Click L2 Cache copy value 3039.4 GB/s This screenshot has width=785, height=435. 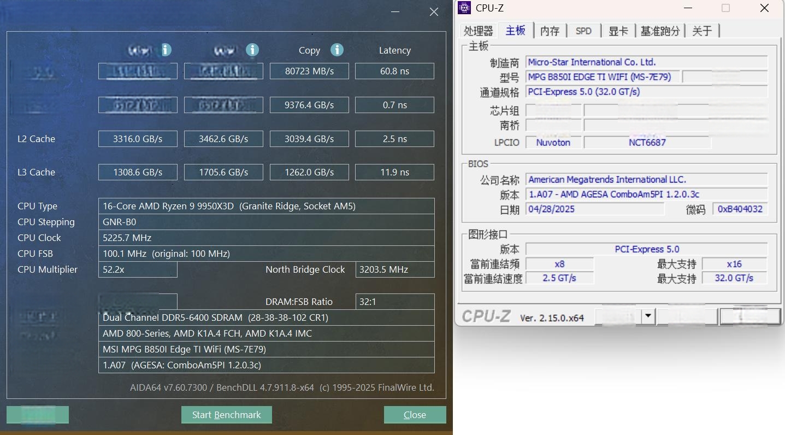click(309, 139)
